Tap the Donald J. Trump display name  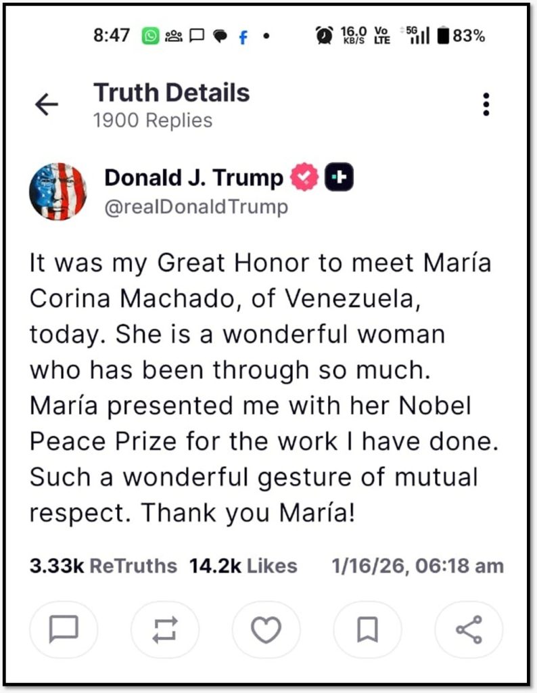[193, 178]
